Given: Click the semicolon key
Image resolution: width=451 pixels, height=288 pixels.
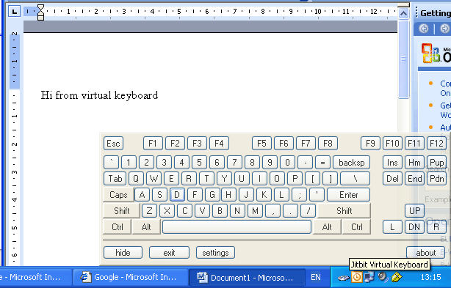Looking at the screenshot, I should coord(299,195).
